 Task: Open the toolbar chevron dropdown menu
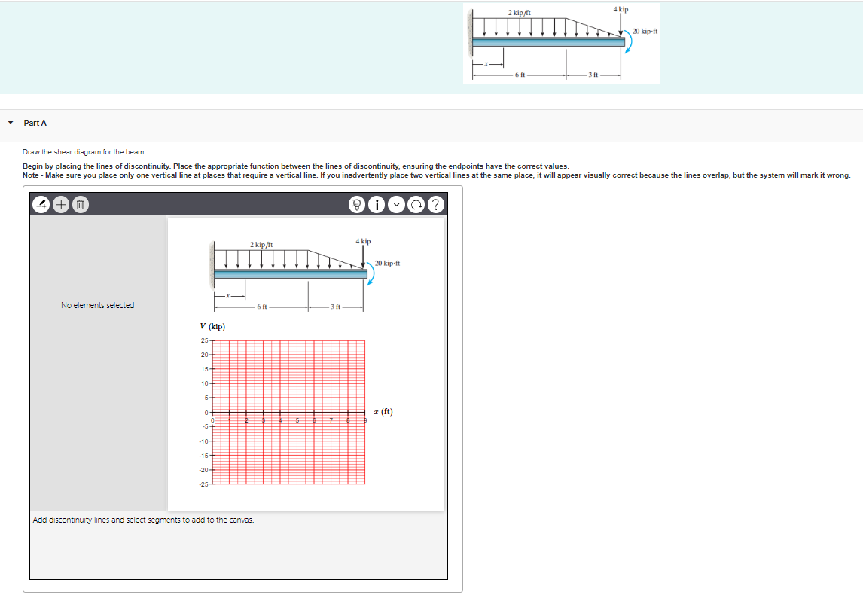point(395,203)
